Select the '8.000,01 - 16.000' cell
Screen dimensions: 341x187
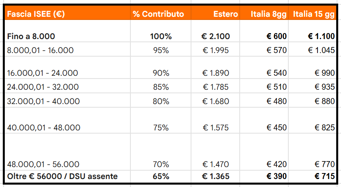coord(41,50)
